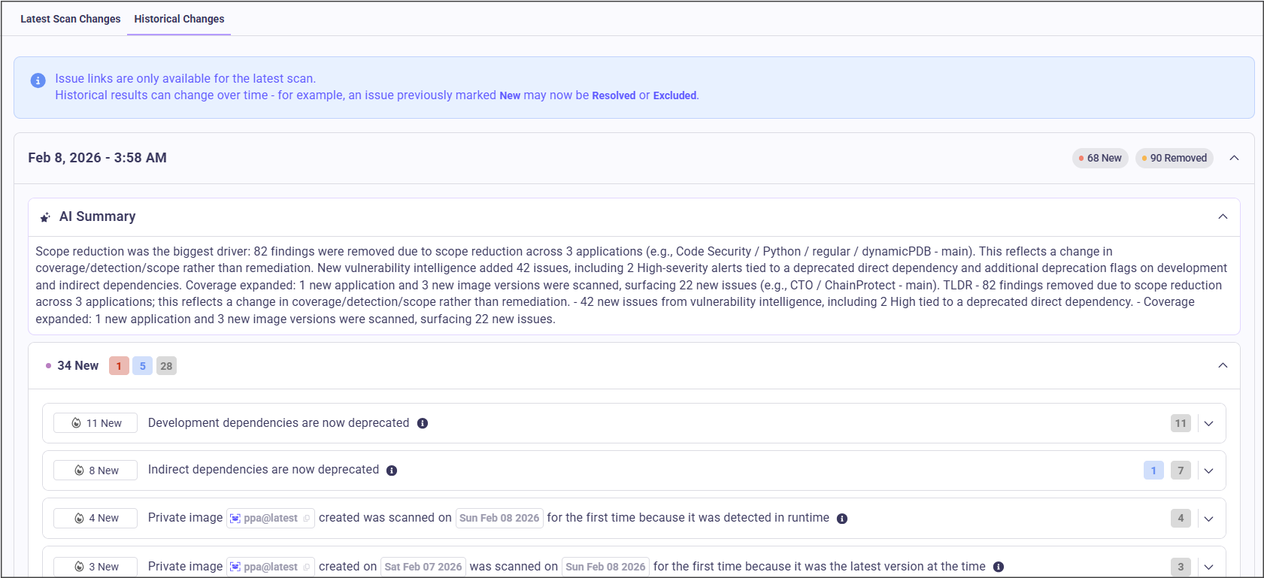Click the info icon in the blue banner
The image size is (1264, 578).
click(x=38, y=80)
